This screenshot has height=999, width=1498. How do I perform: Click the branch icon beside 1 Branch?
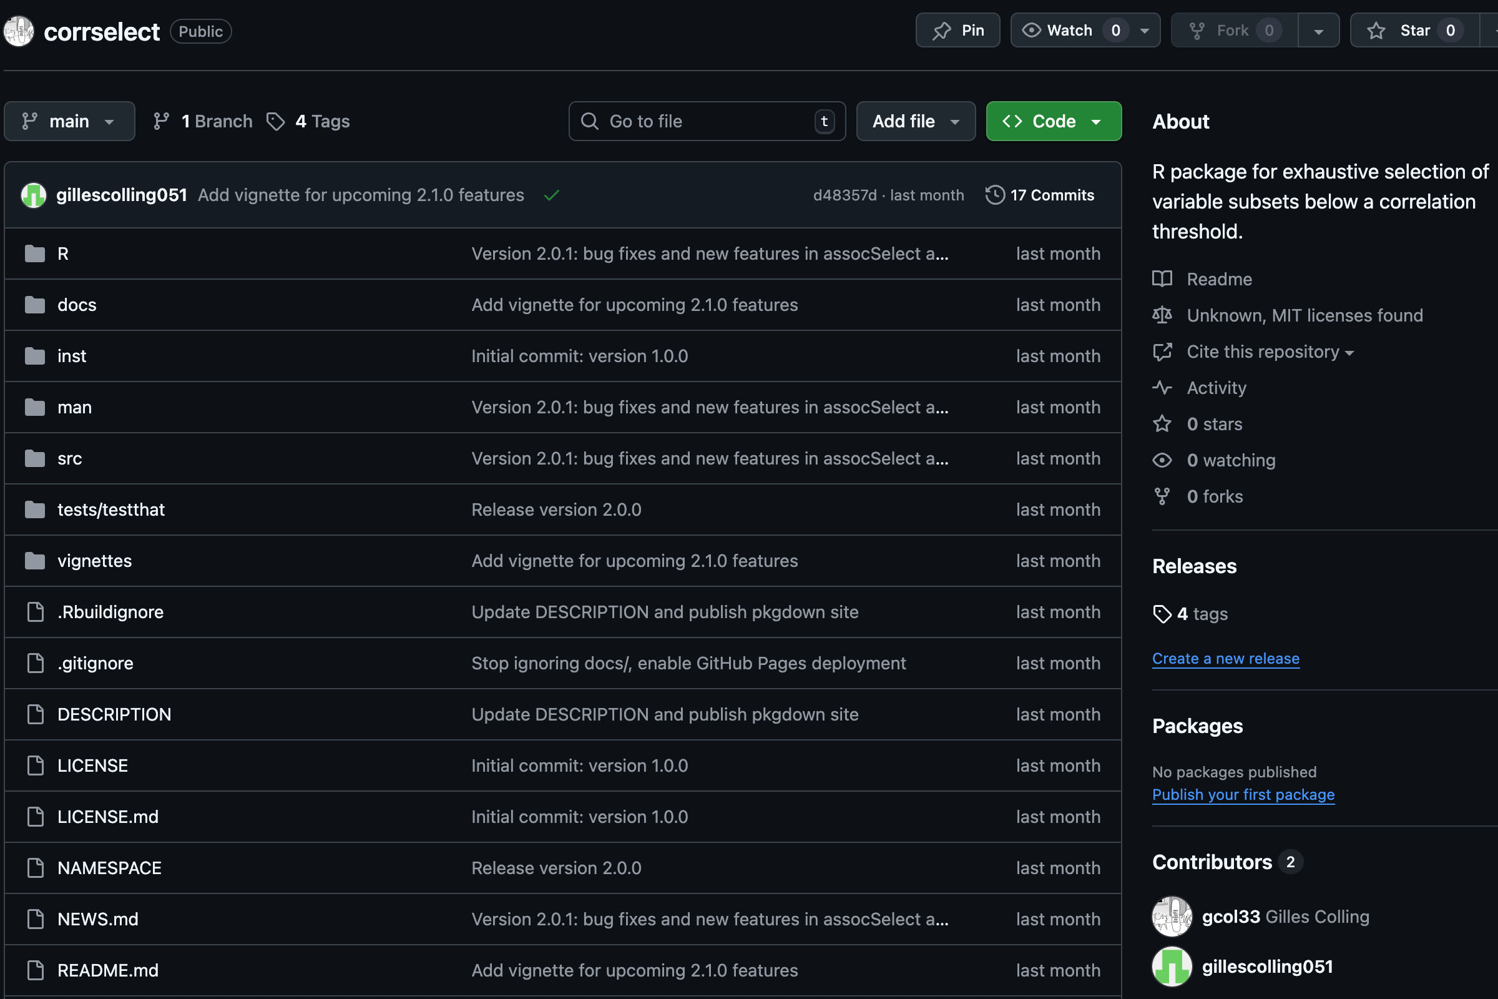(161, 121)
